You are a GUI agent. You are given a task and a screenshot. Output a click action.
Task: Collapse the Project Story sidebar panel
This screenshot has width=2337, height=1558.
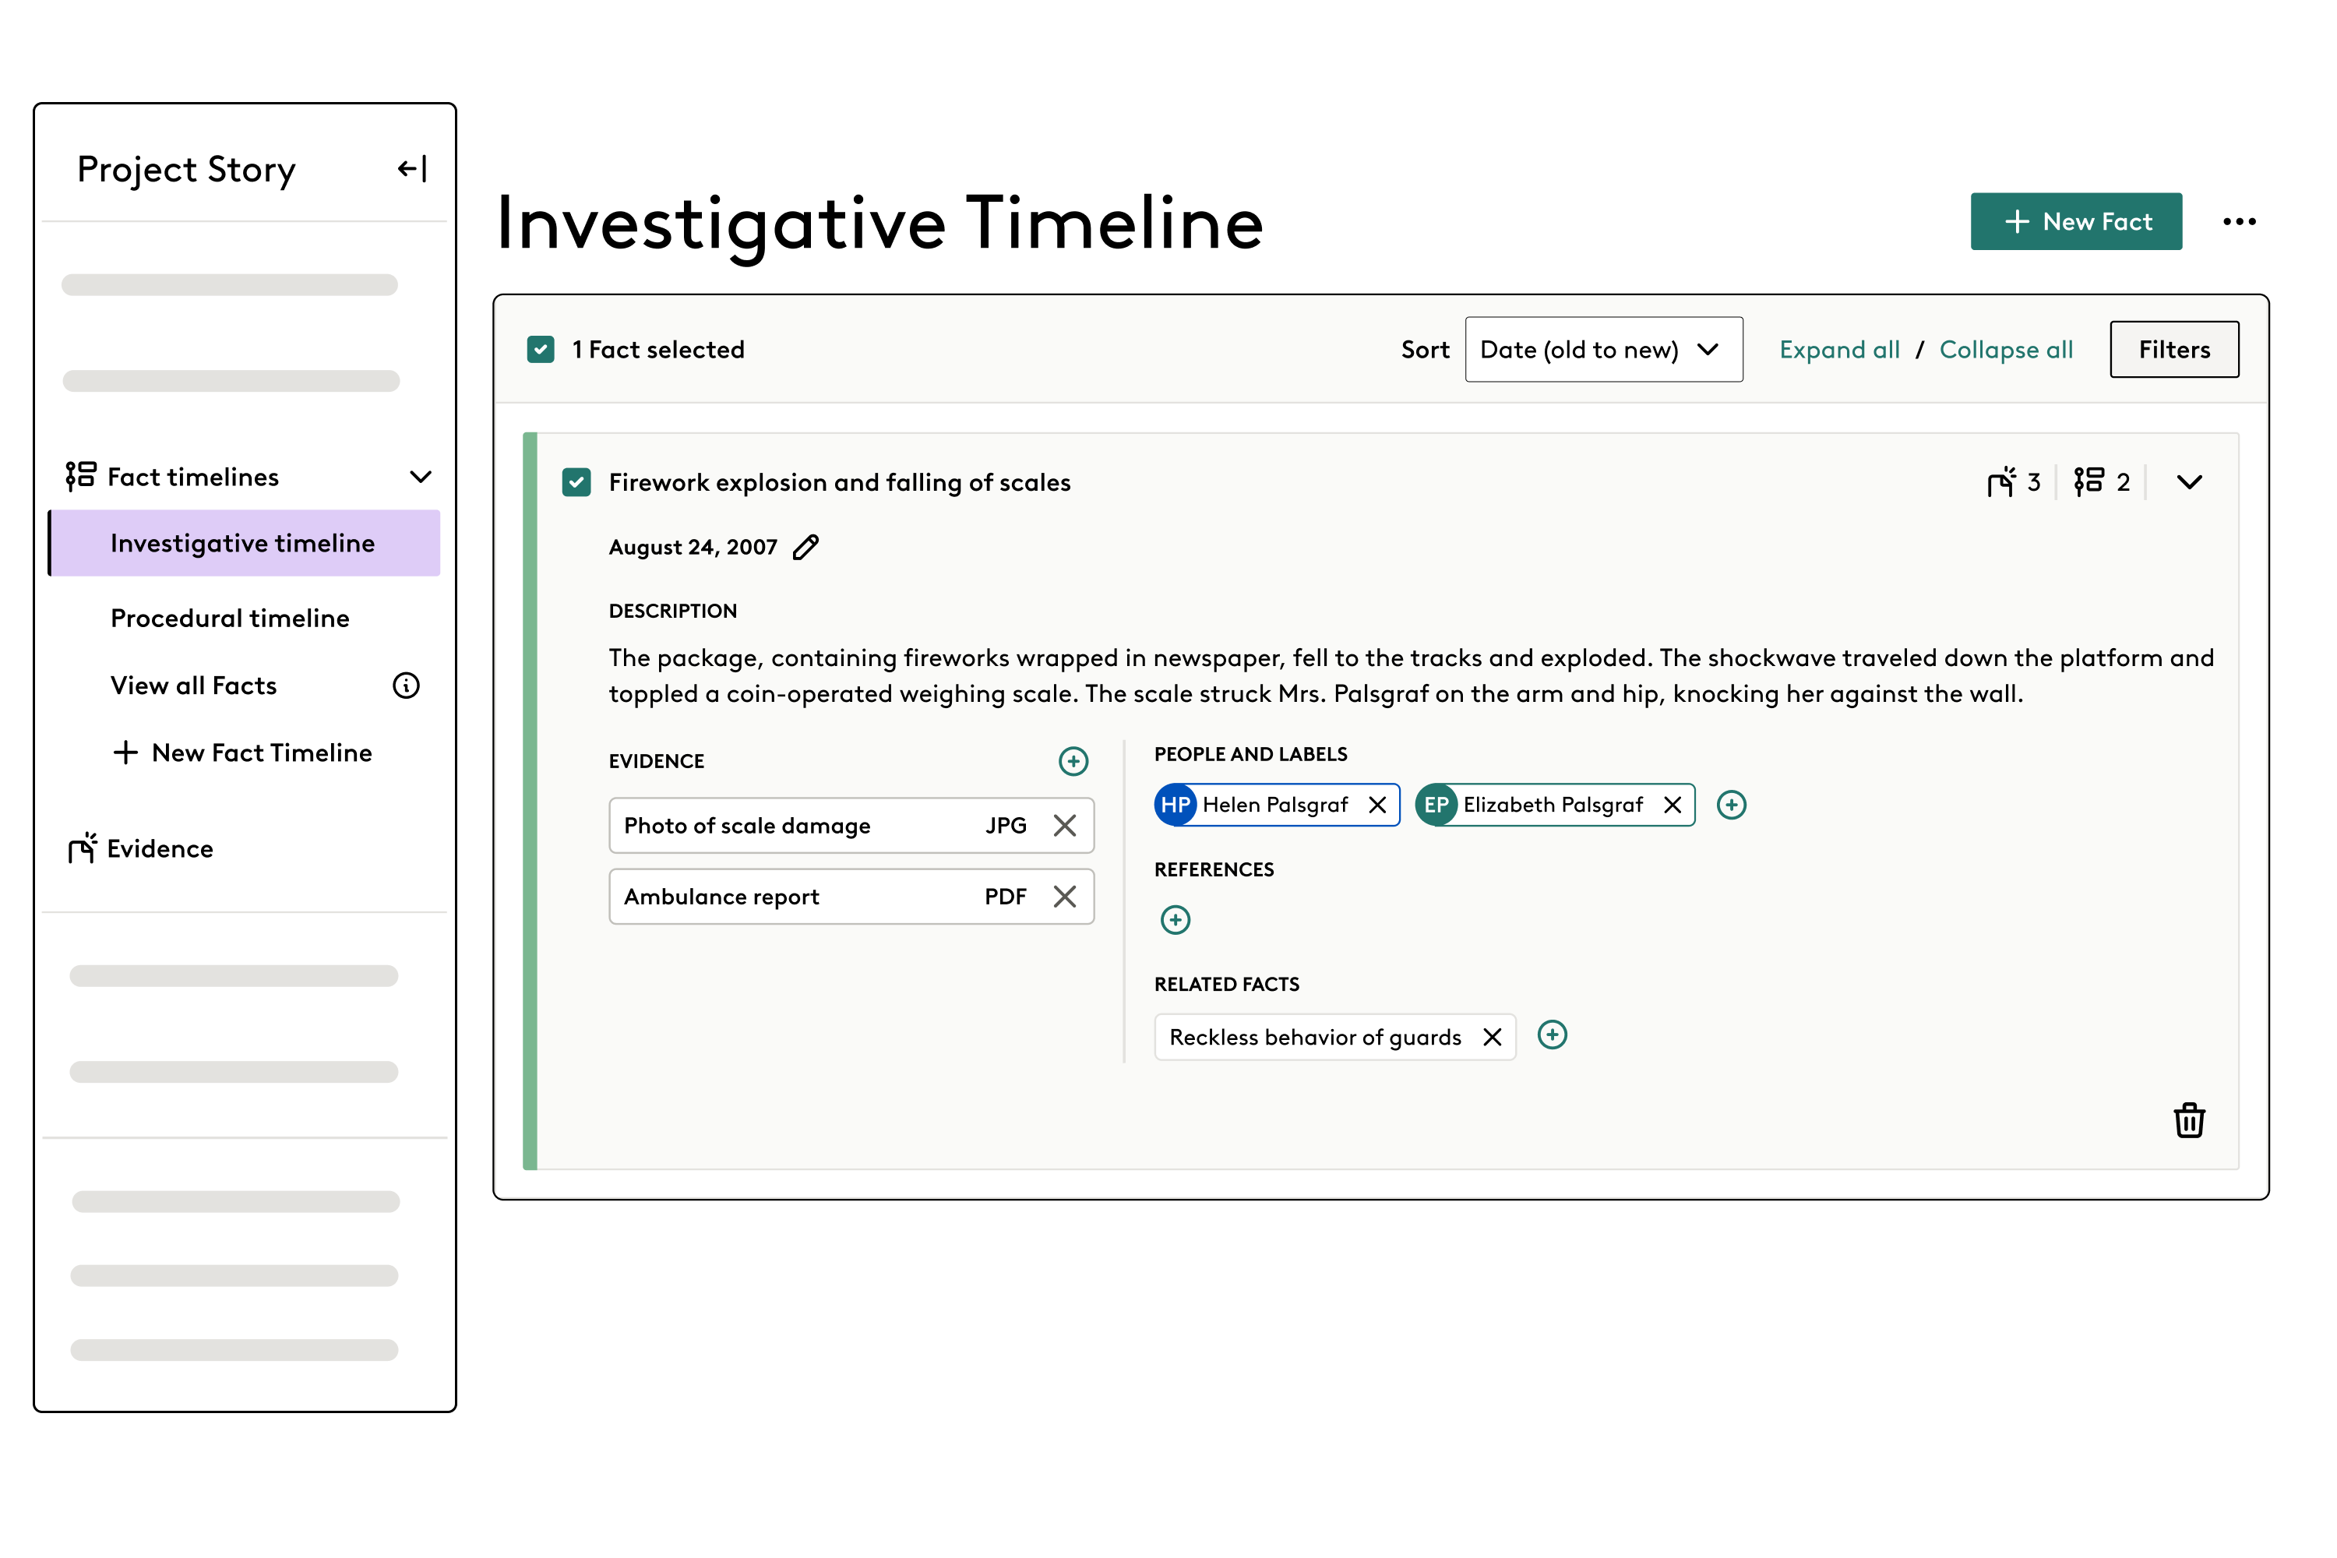pos(412,169)
